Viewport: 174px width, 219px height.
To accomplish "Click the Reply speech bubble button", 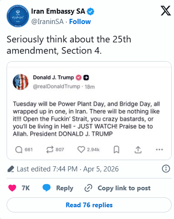I will 58,188.
